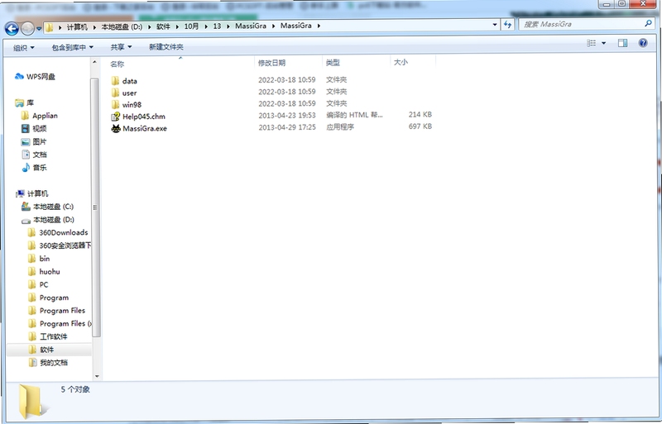Click the 软件 breadcrumb in address bar

click(163, 26)
